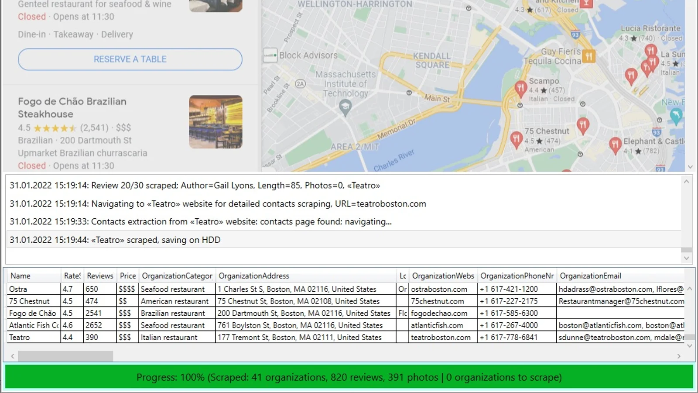This screenshot has width=698, height=393.
Task: Sort table by the Name column header
Action: pyautogui.click(x=34, y=276)
